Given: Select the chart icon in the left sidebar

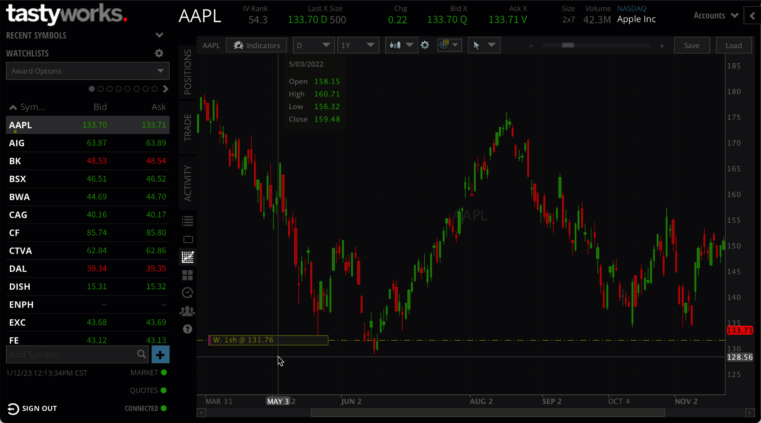Looking at the screenshot, I should click(x=187, y=257).
